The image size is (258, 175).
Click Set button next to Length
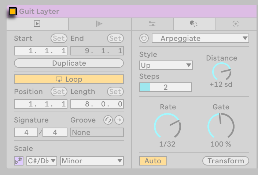[115, 92]
